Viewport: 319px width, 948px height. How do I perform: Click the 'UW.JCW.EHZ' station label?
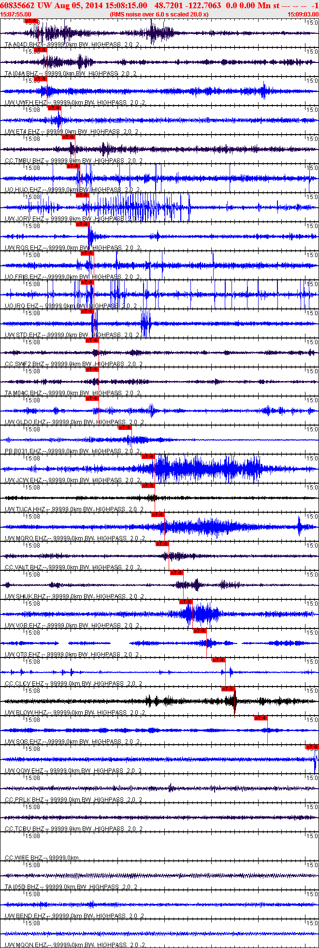[23, 480]
